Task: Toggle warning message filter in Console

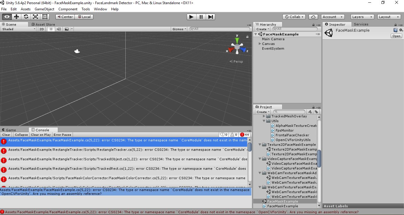Action: [234, 135]
